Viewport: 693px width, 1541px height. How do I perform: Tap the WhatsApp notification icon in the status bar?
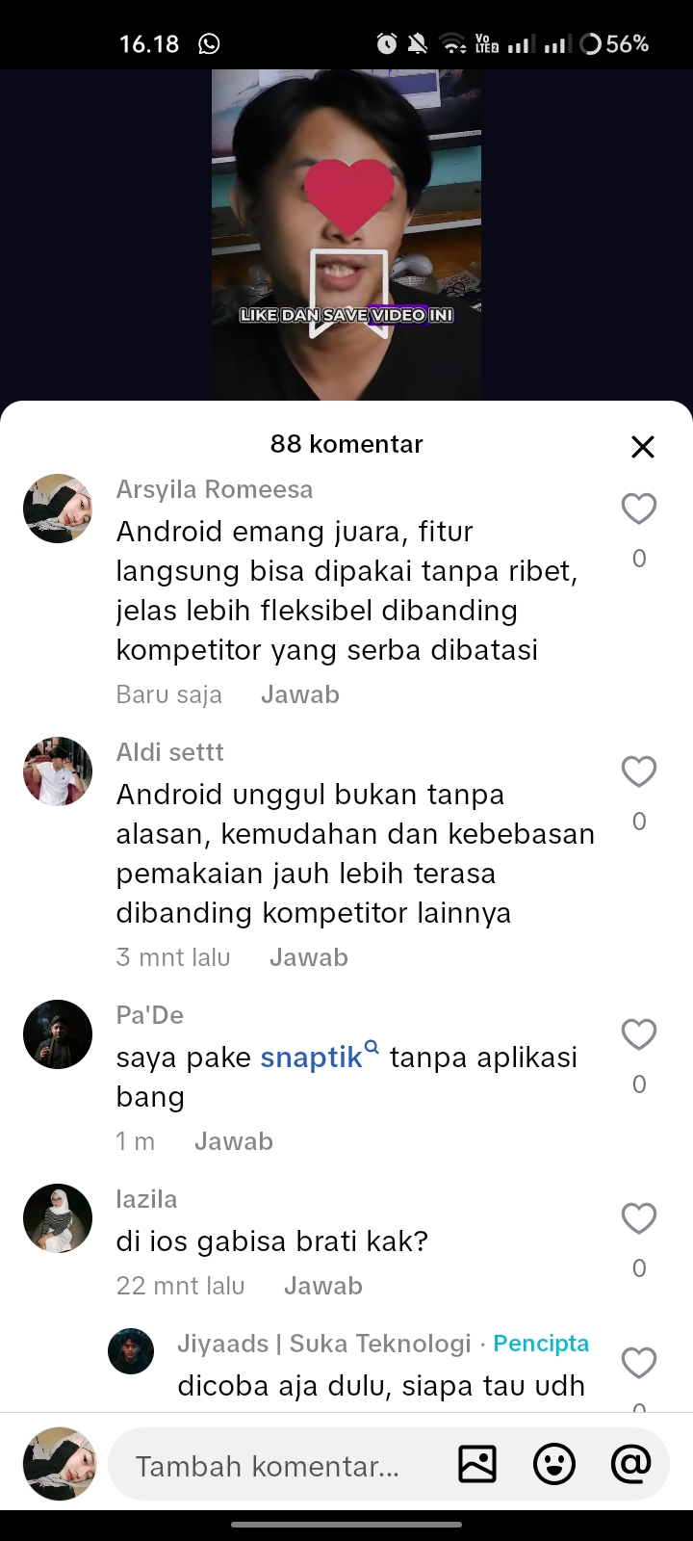(x=209, y=43)
